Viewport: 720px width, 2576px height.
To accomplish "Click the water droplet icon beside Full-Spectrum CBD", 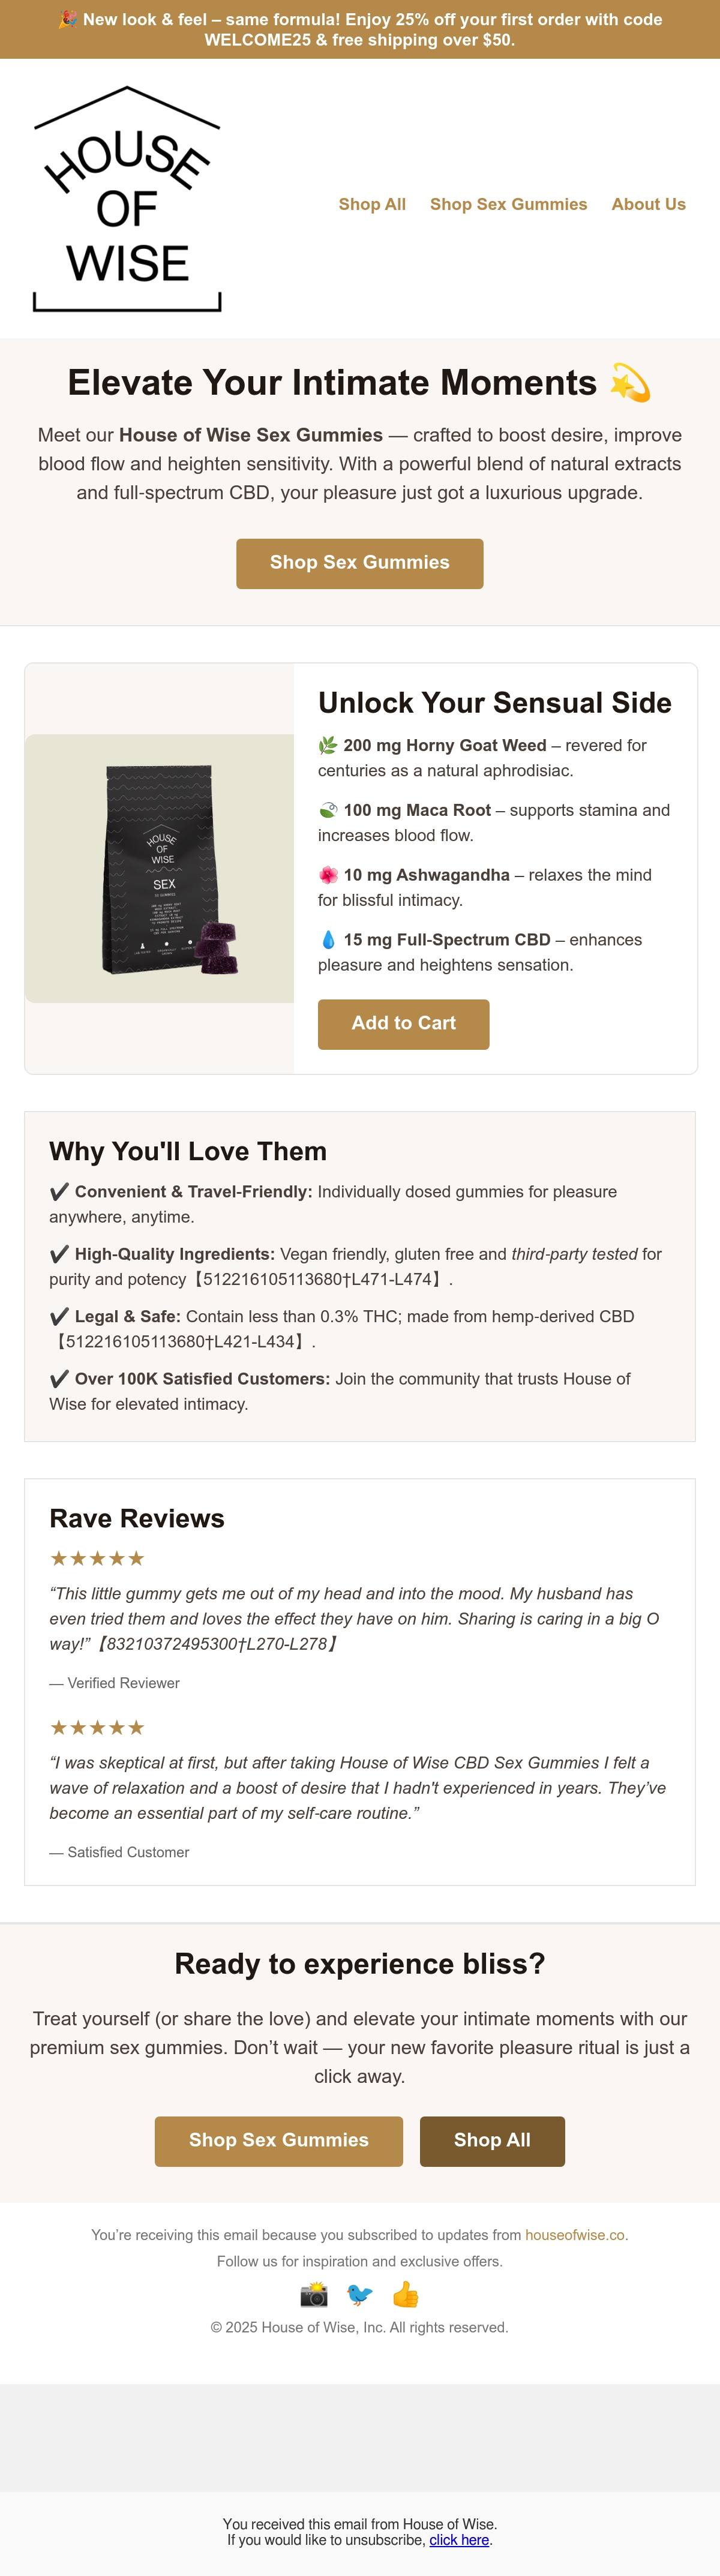I will [x=328, y=940].
